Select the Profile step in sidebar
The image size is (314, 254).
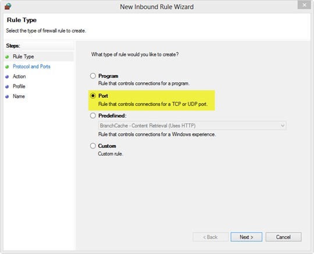click(19, 86)
